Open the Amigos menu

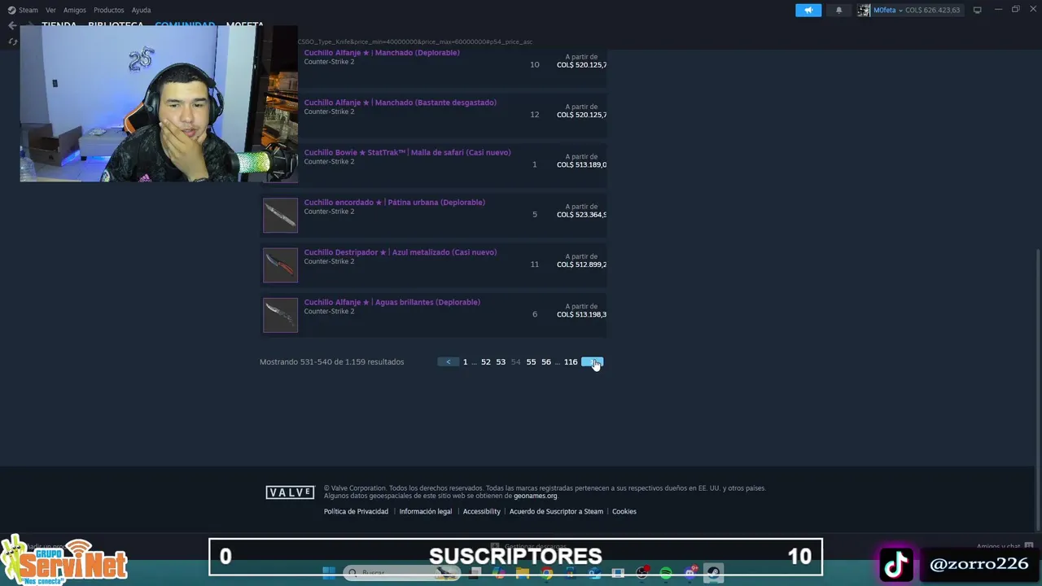75,10
